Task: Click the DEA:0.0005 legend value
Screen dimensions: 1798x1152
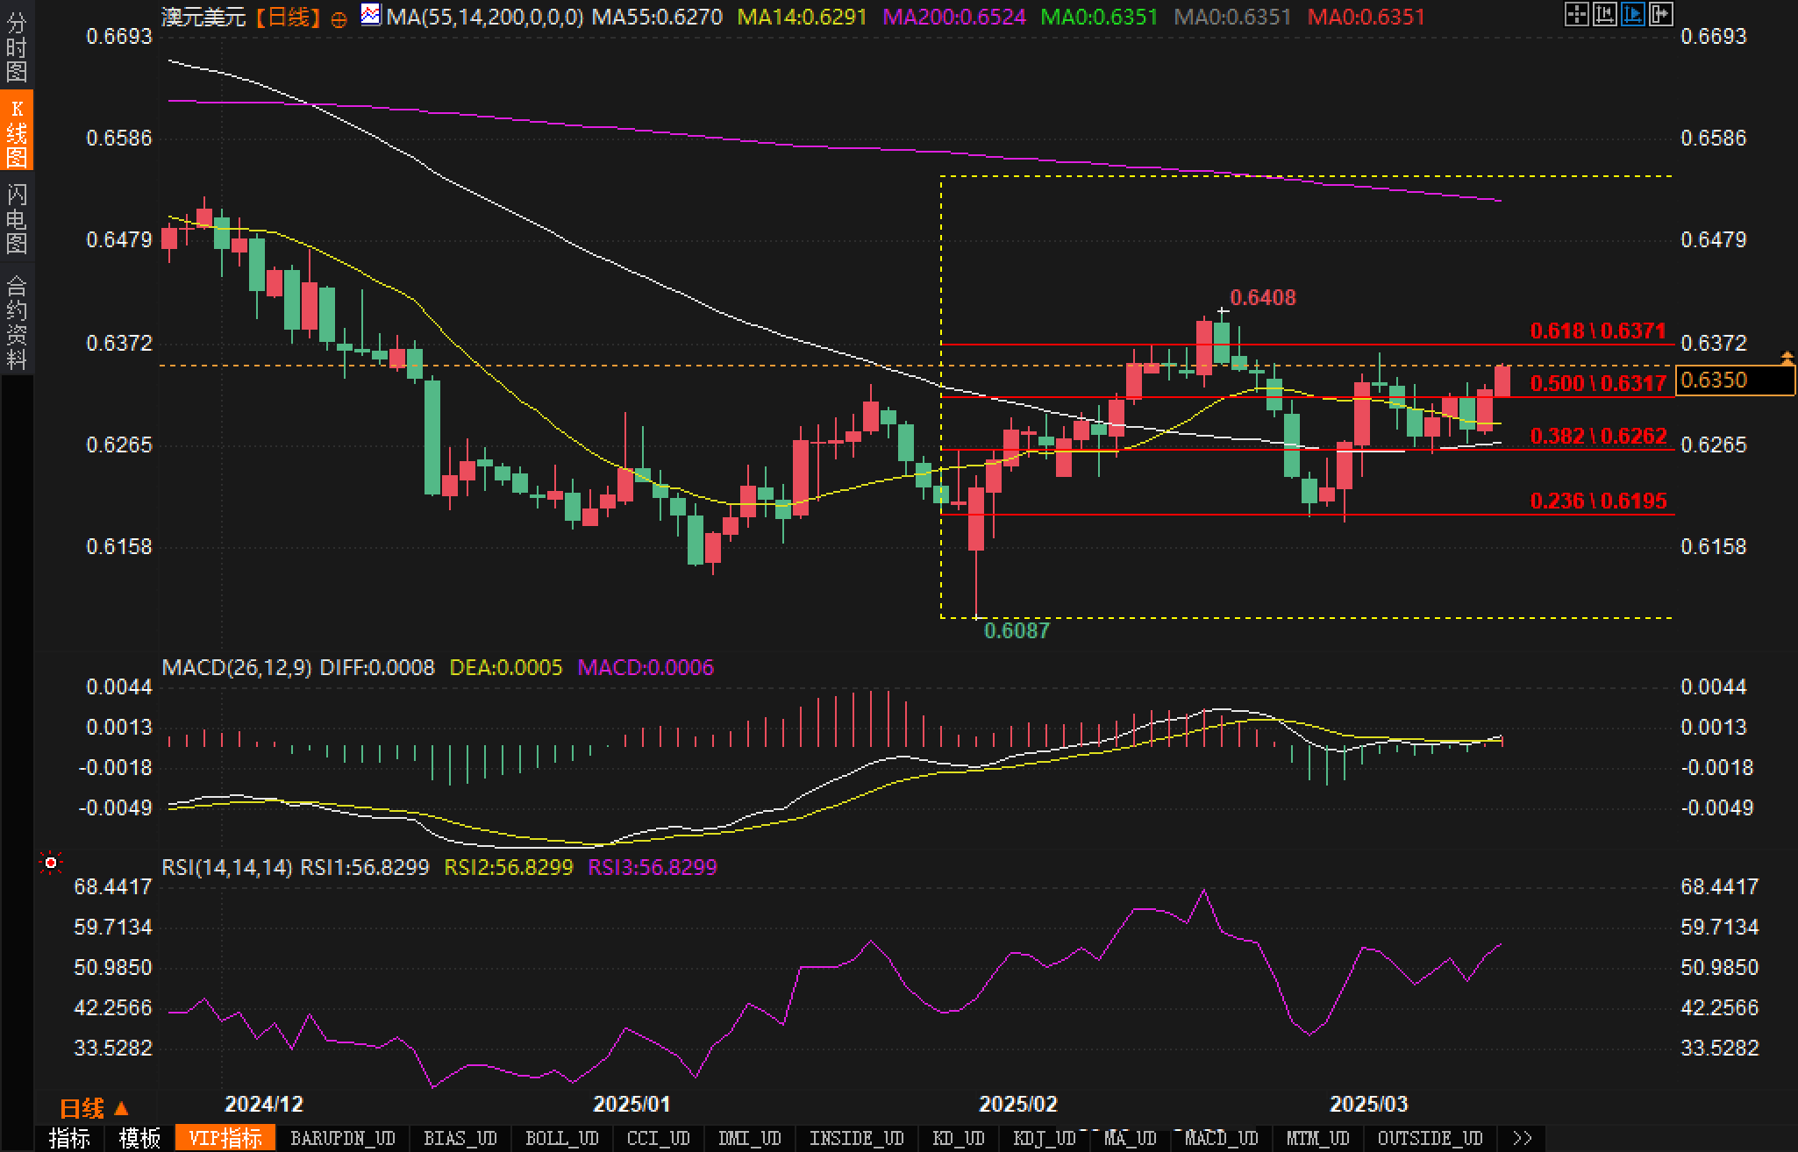Action: (x=505, y=667)
